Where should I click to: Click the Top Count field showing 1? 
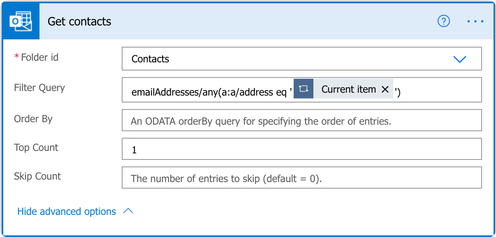pos(301,149)
